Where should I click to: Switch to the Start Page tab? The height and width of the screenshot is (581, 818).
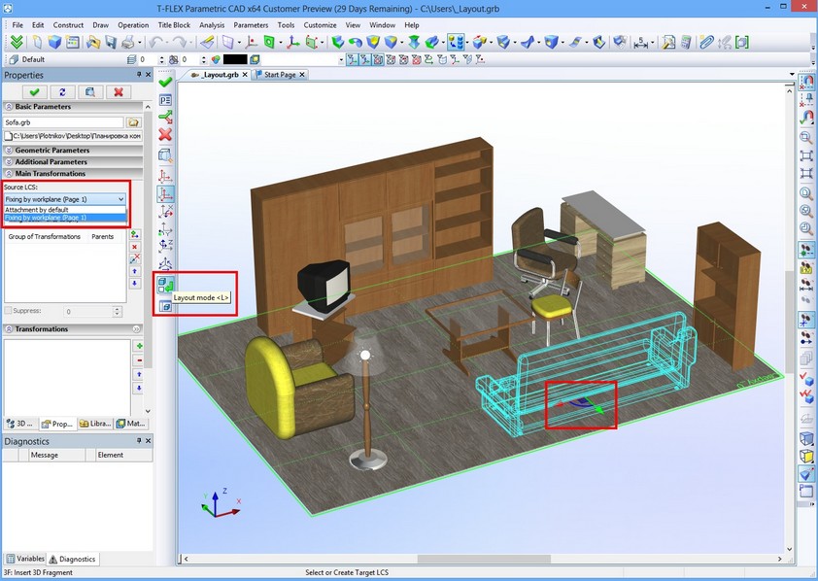pyautogui.click(x=280, y=75)
